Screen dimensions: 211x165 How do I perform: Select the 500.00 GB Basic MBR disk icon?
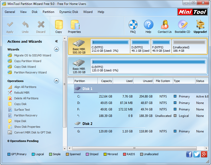click(x=79, y=43)
